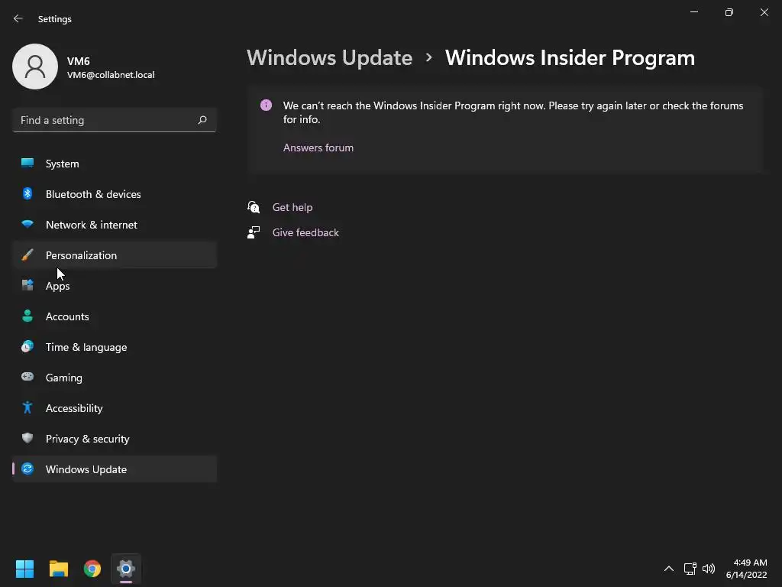Screen dimensions: 782x587
Task: Open Time & language settings
Action: point(115,347)
